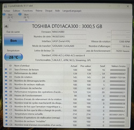Click status dot for Nombre de secteurs instables

click(6, 121)
